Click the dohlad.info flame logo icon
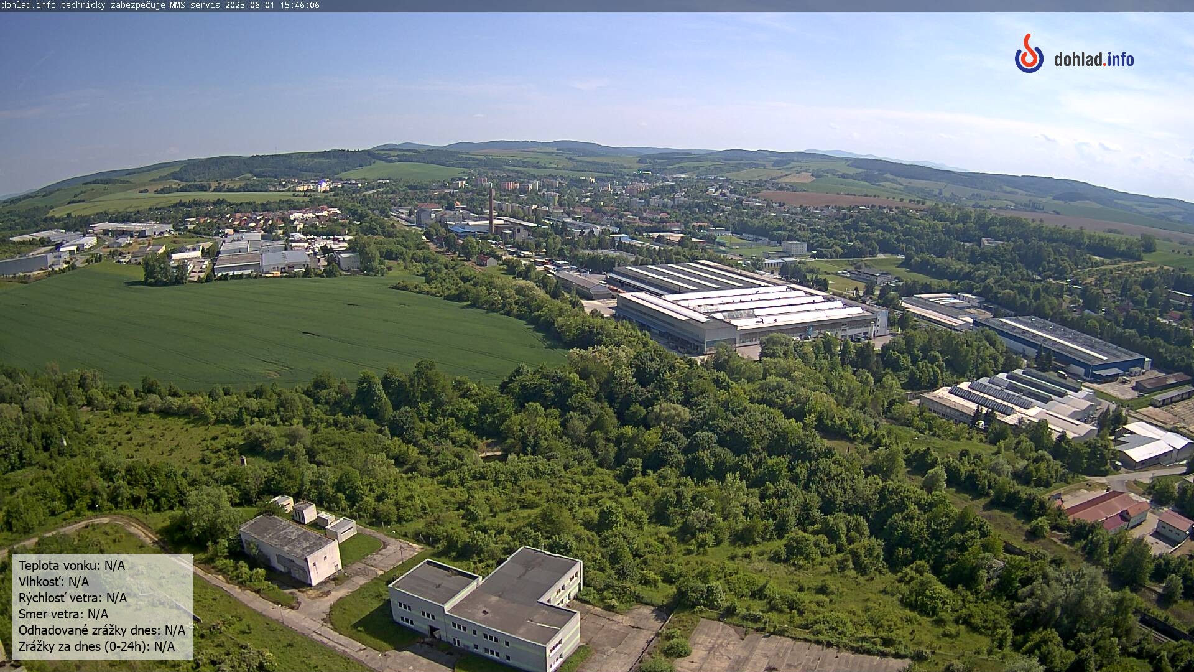 1029,54
